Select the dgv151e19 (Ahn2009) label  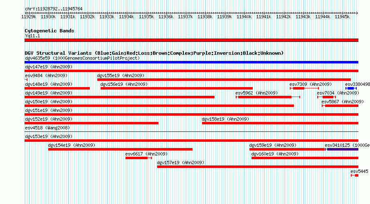[x=49, y=110]
